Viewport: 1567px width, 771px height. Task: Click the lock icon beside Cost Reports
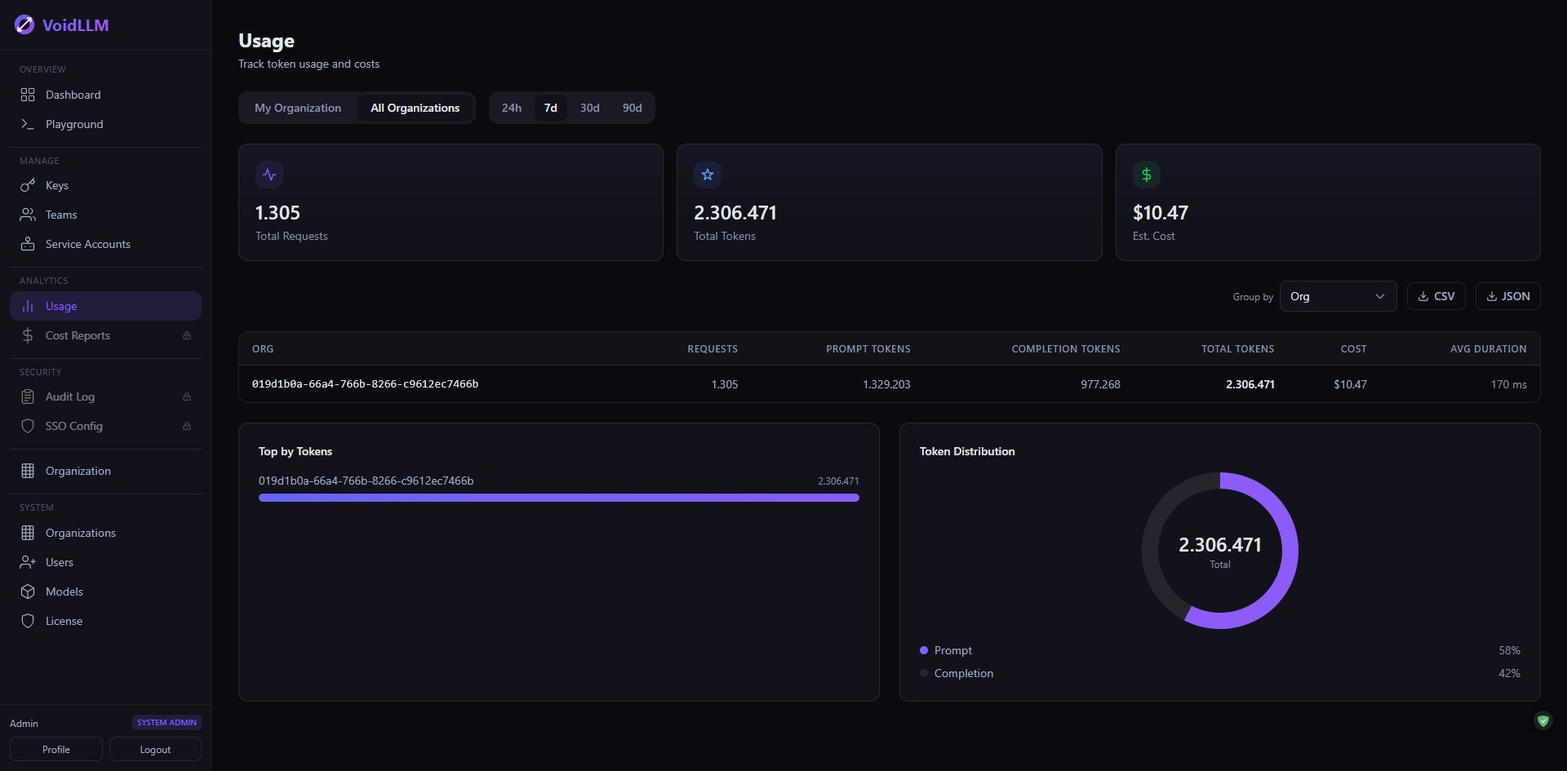(187, 335)
